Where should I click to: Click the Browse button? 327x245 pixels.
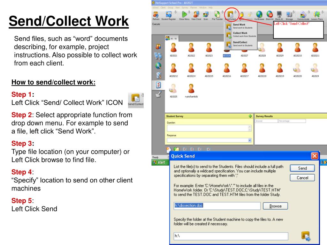[x=275, y=206]
